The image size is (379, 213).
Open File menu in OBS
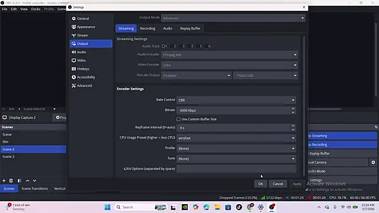5,9
